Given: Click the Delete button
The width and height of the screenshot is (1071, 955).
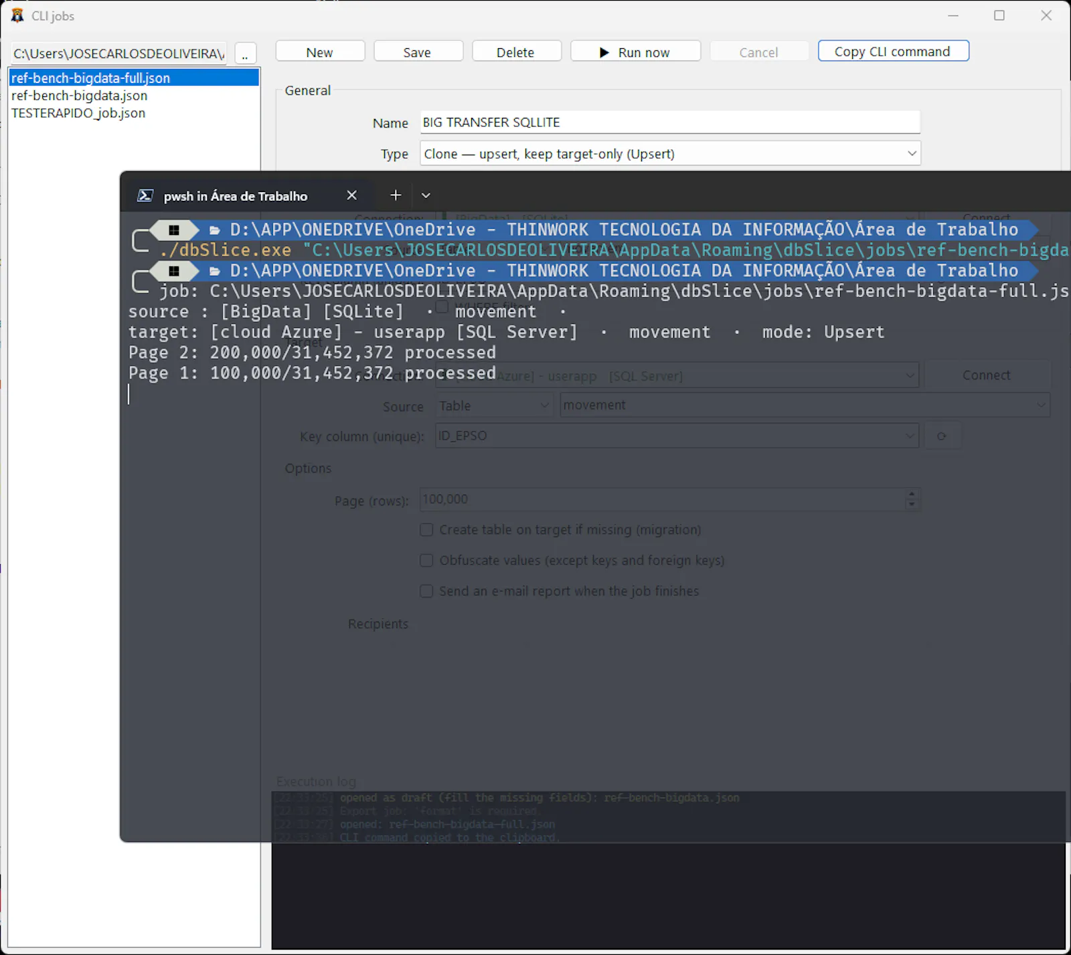Looking at the screenshot, I should pos(516,52).
